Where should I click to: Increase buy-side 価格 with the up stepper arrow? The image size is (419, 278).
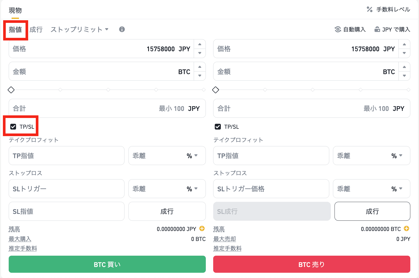[x=199, y=45]
